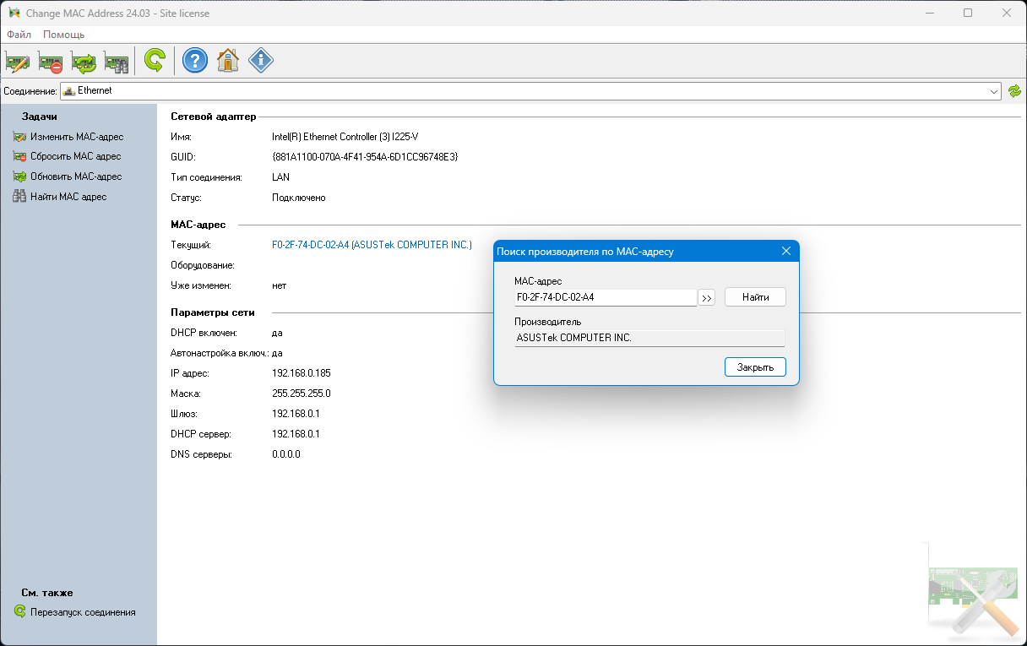The height and width of the screenshot is (646, 1027).
Task: Click the Update MAC address toolbar icon with green arrows
Action: pyautogui.click(x=84, y=61)
